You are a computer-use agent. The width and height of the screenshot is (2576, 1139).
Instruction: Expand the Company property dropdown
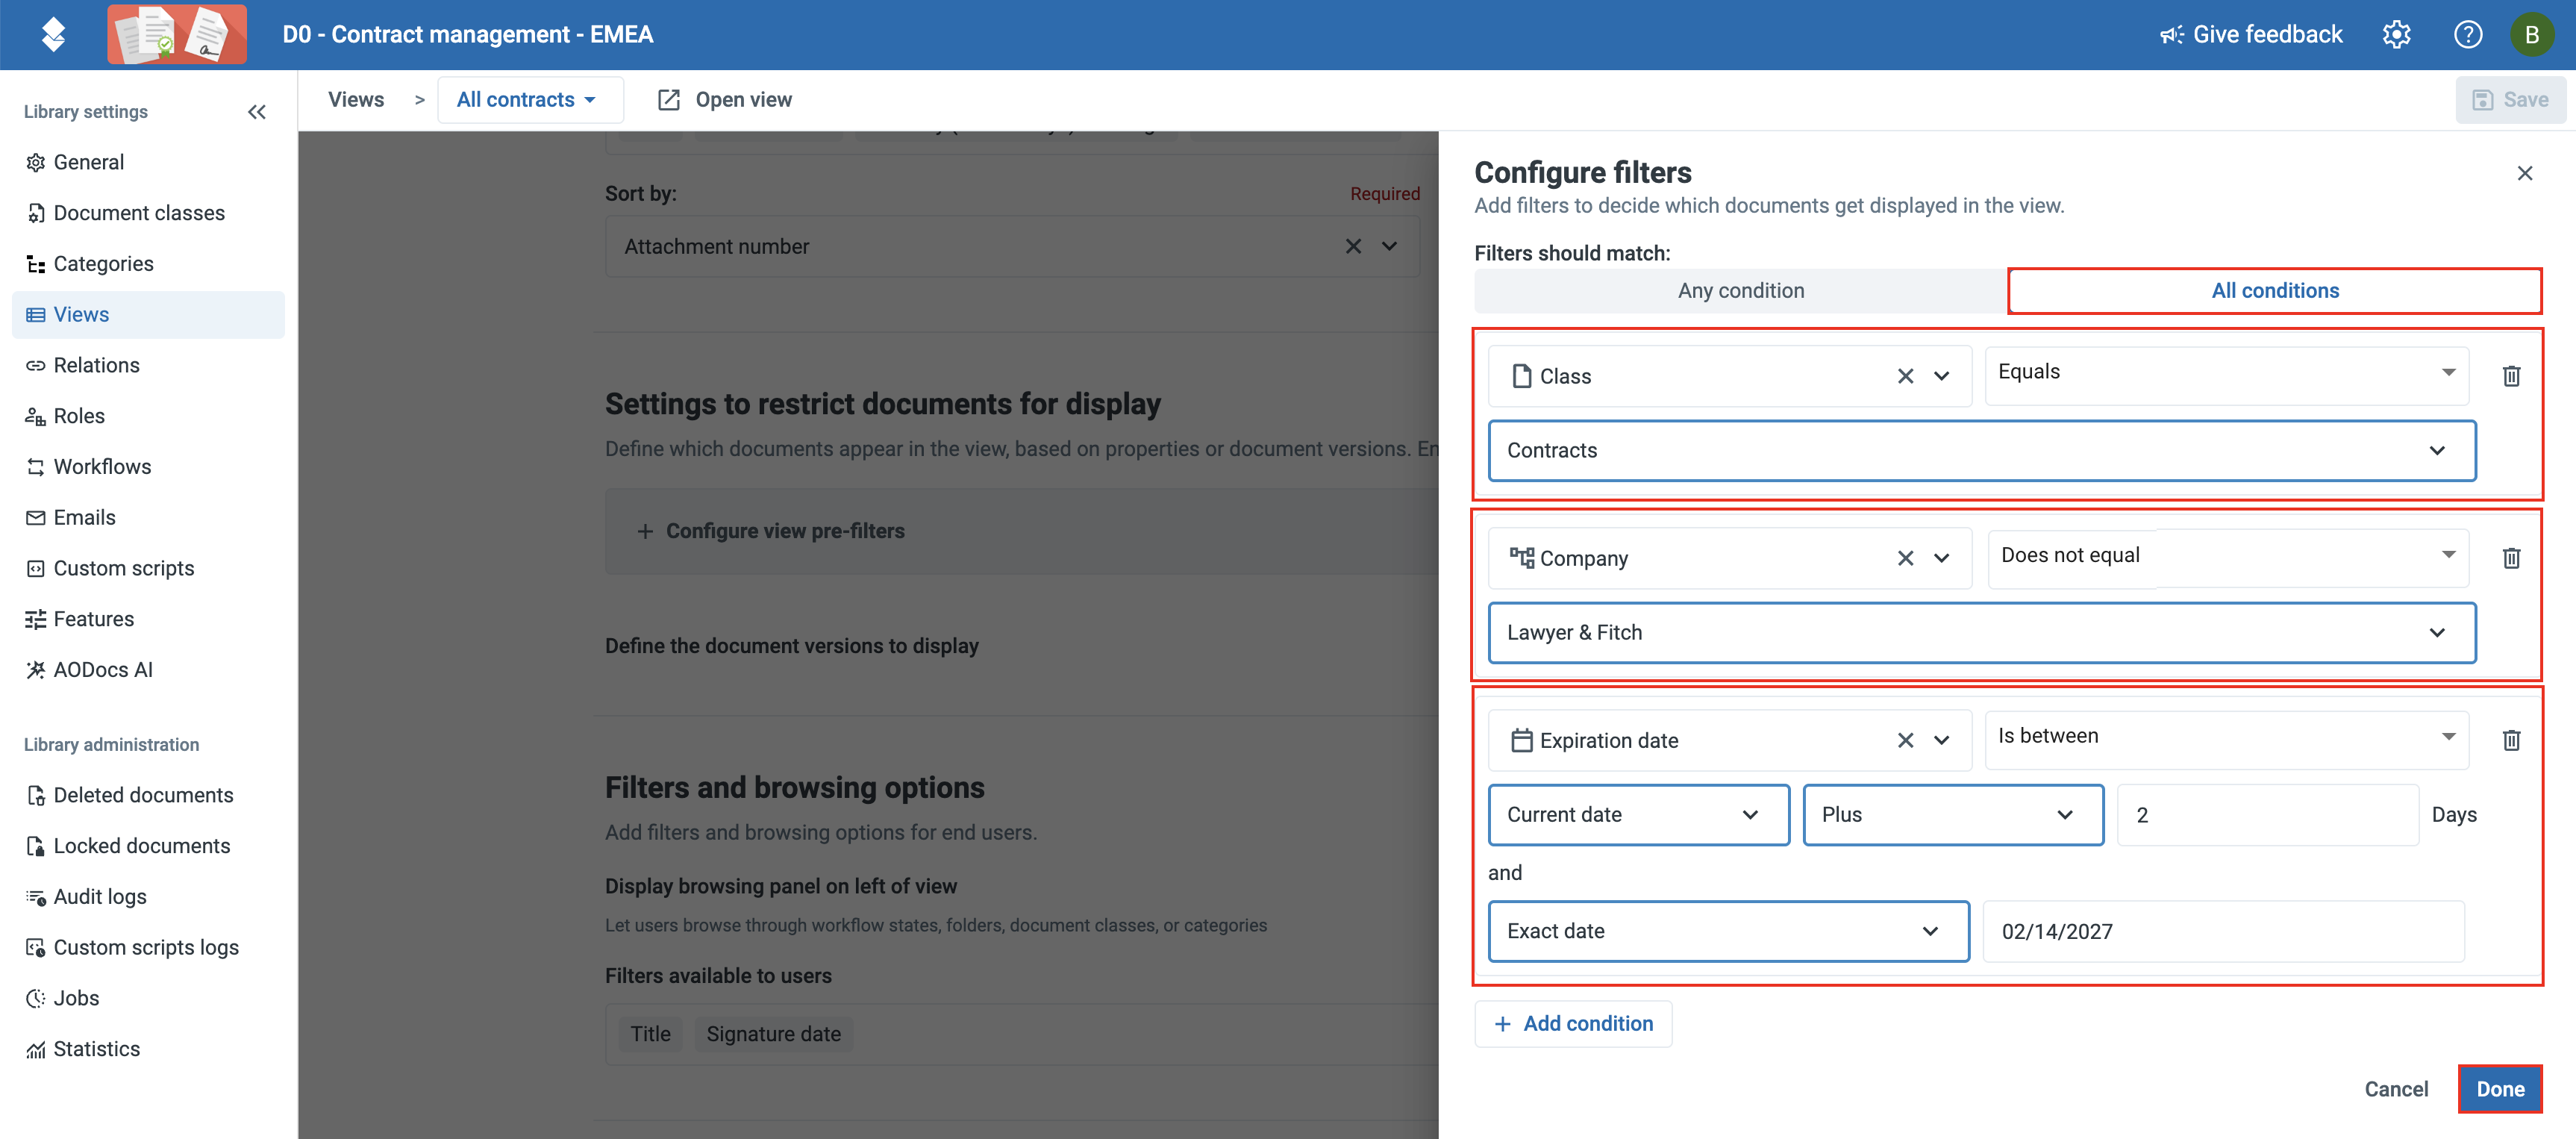[1941, 558]
